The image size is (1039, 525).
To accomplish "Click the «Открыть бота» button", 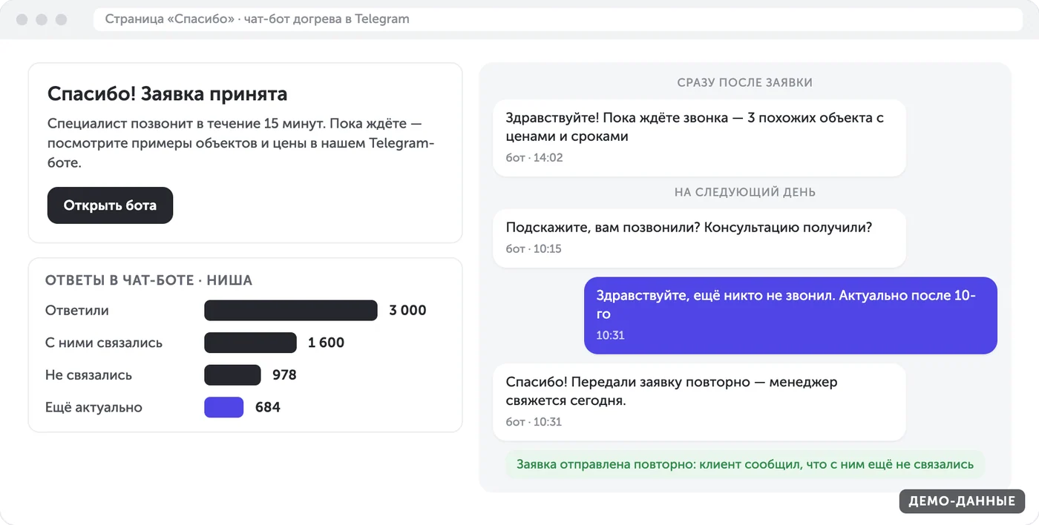I will tap(110, 205).
